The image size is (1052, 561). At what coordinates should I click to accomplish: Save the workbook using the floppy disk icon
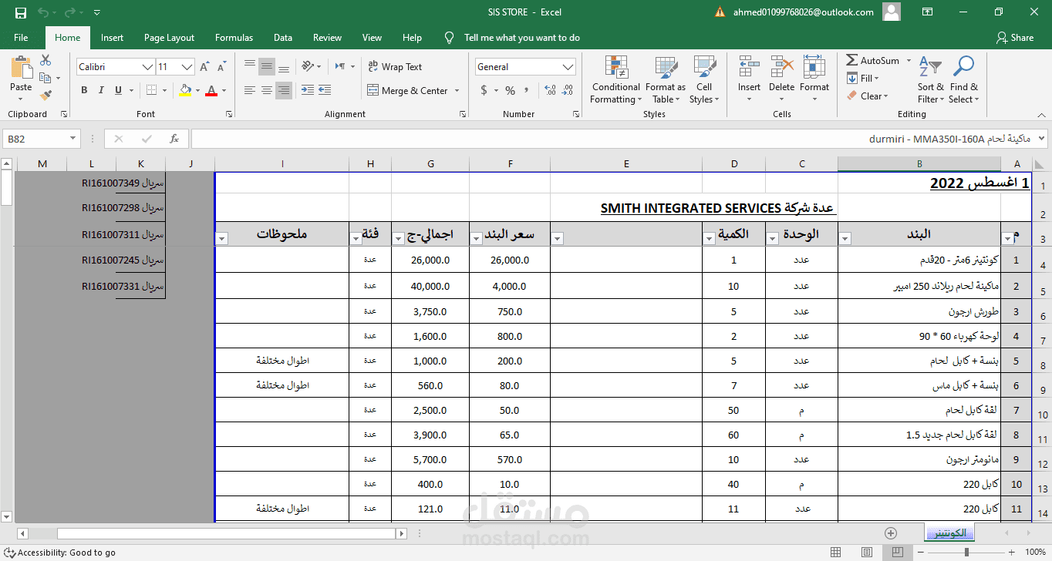coord(21,12)
